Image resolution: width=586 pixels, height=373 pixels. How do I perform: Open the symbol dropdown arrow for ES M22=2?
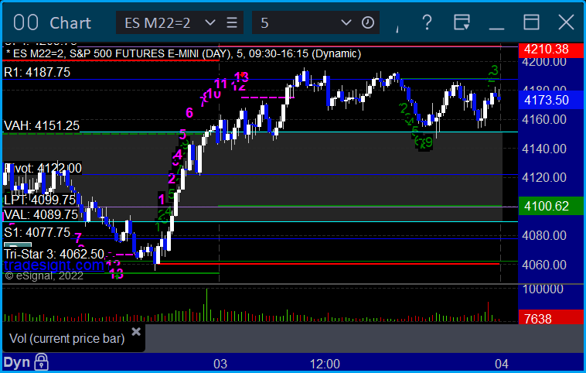(210, 22)
